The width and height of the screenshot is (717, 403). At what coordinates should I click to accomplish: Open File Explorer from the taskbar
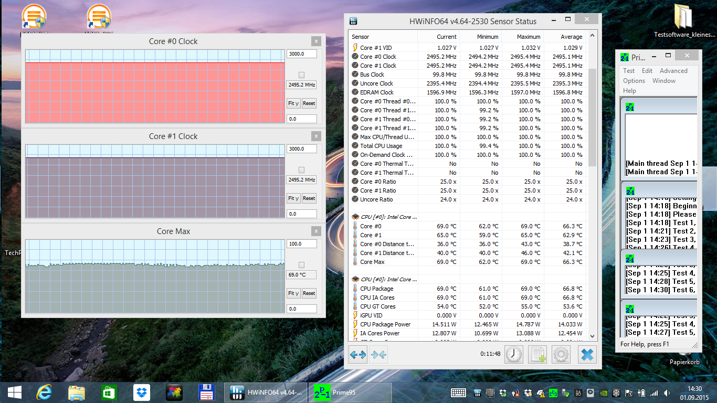(77, 393)
